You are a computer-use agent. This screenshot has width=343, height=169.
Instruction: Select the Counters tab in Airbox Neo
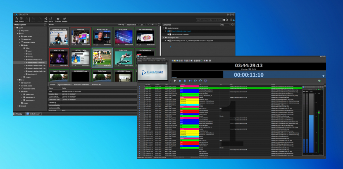[x=145, y=61]
